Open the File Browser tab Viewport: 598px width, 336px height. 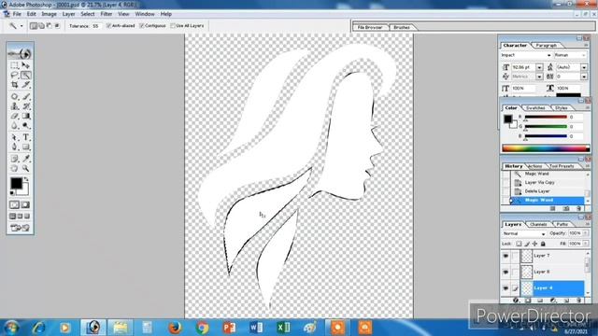[x=370, y=27]
